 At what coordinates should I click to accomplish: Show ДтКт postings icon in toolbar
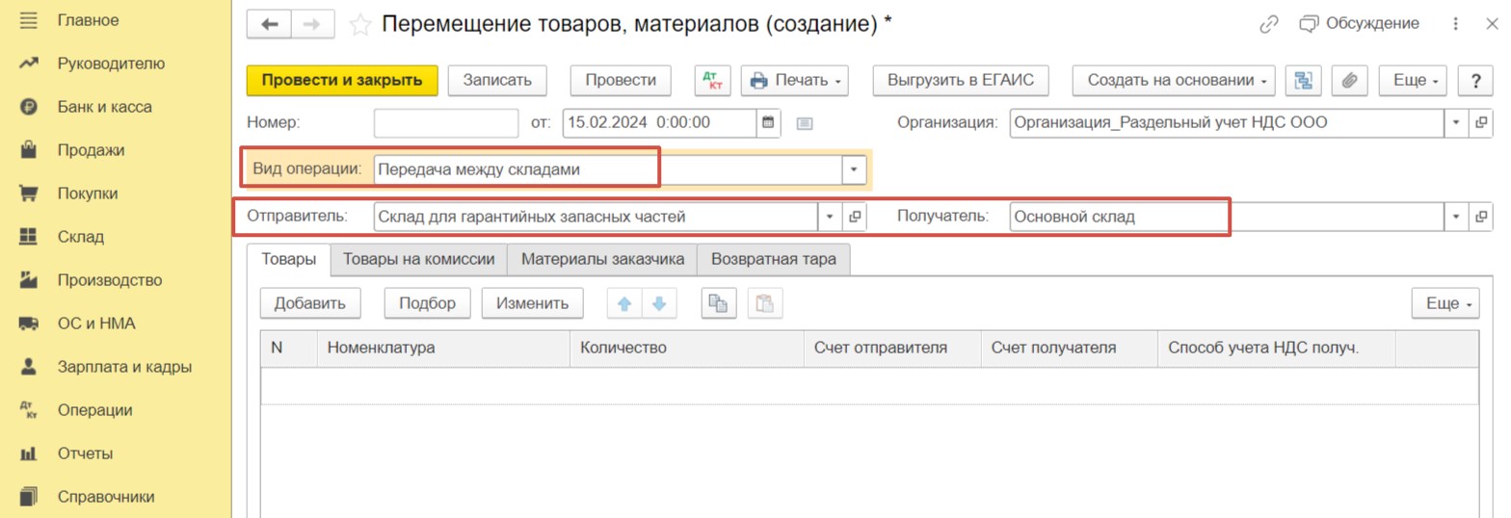pos(712,81)
